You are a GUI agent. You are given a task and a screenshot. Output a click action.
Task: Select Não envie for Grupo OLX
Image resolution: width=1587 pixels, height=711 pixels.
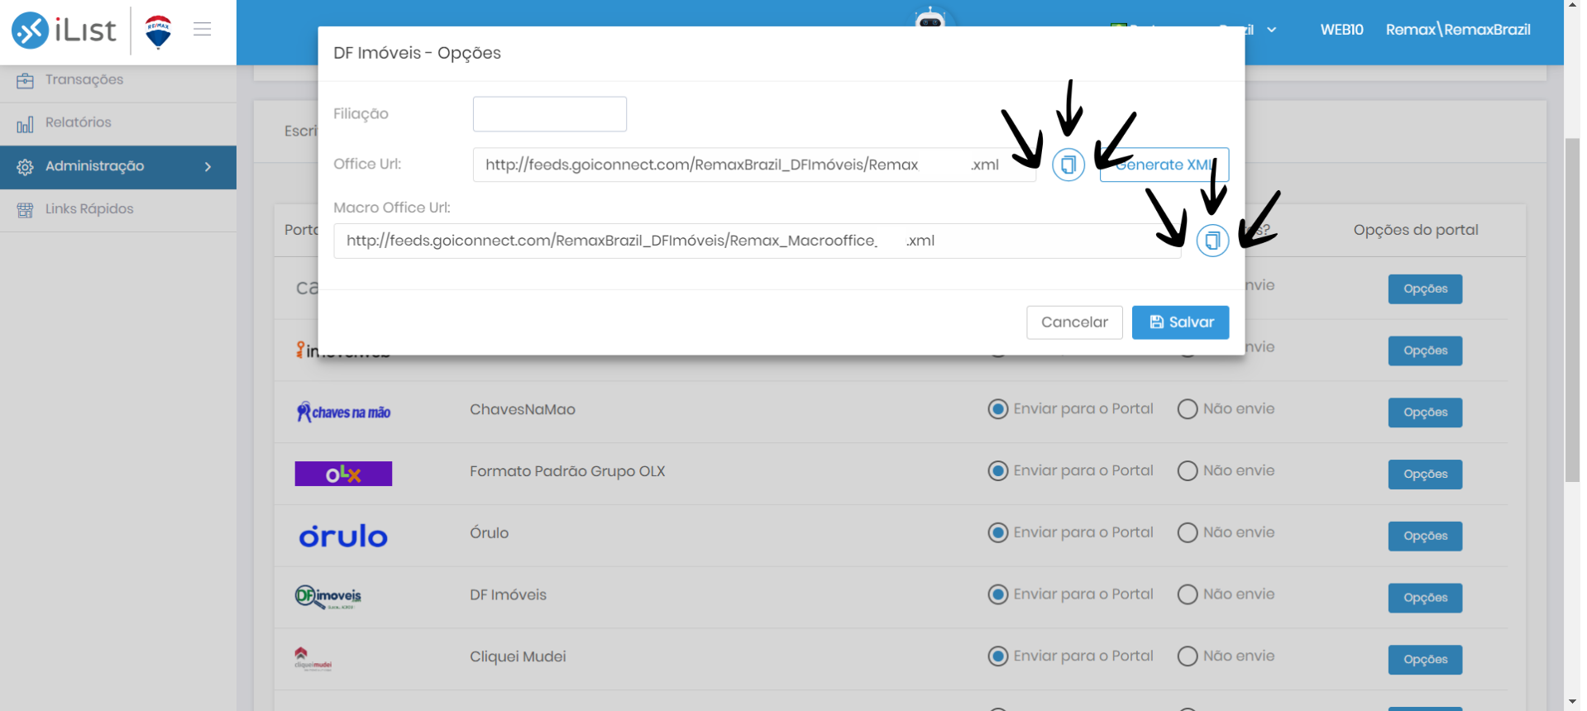(1188, 471)
